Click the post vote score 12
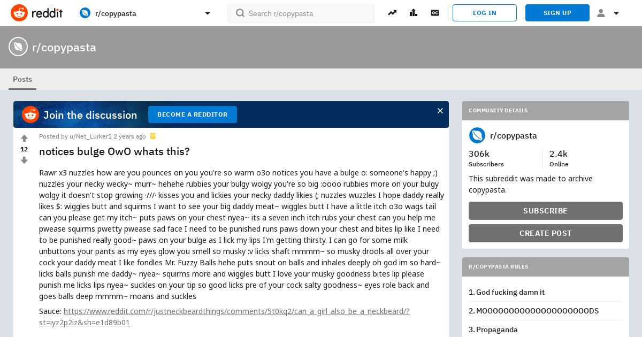 pyautogui.click(x=24, y=149)
